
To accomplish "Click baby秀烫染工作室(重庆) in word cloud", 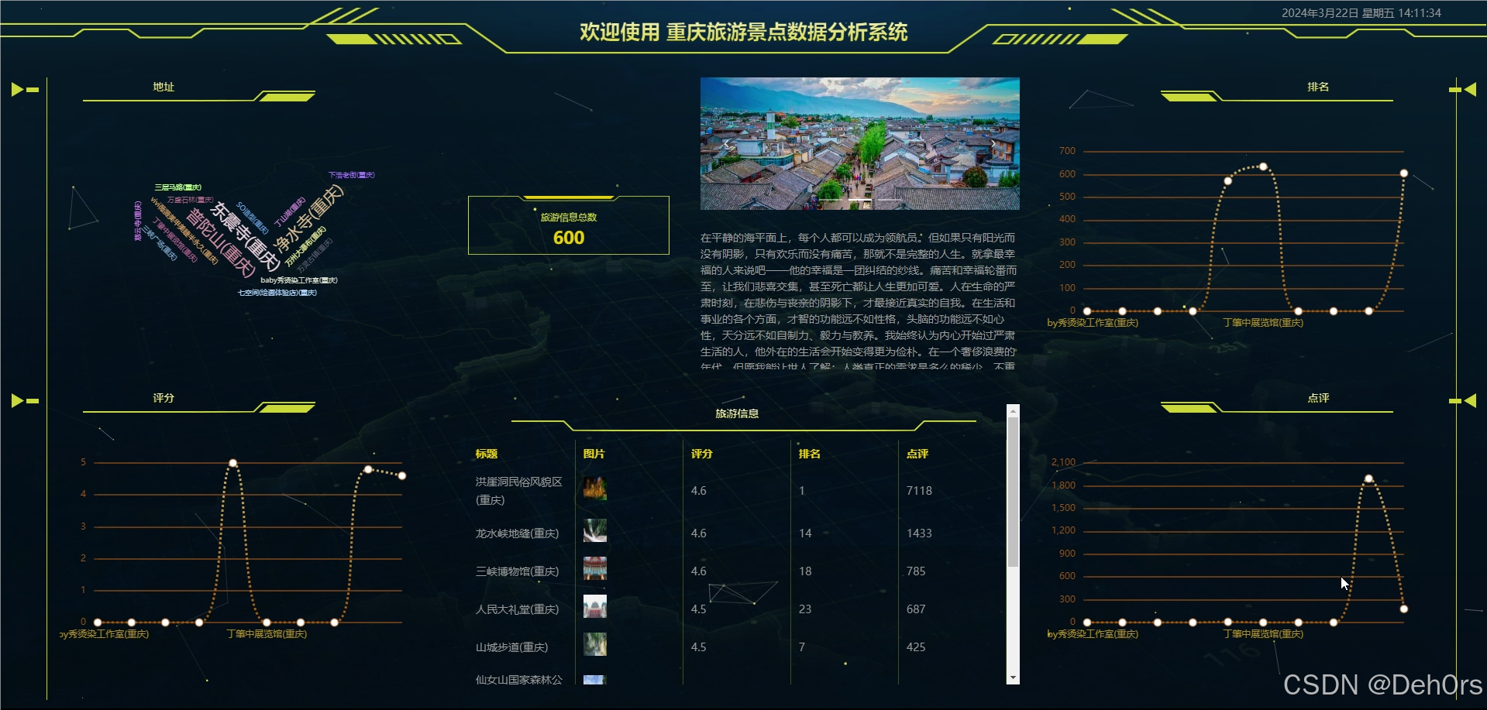I will 299,280.
